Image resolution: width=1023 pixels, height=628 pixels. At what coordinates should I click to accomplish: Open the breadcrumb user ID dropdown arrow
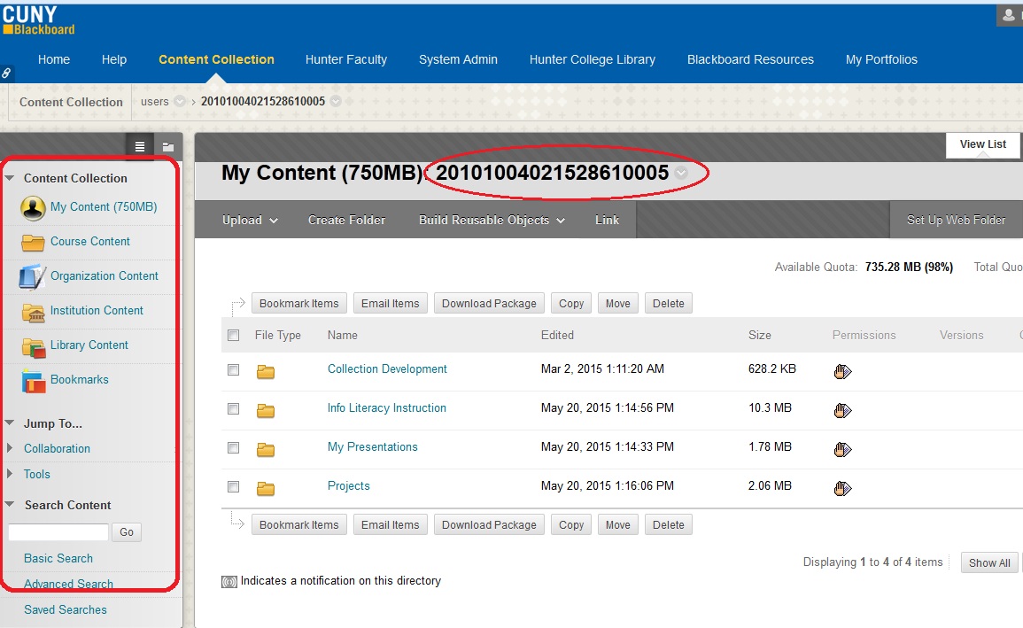pos(336,102)
